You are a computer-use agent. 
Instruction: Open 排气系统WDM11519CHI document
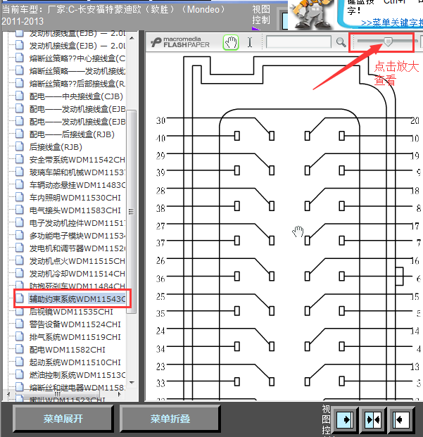[75, 337]
